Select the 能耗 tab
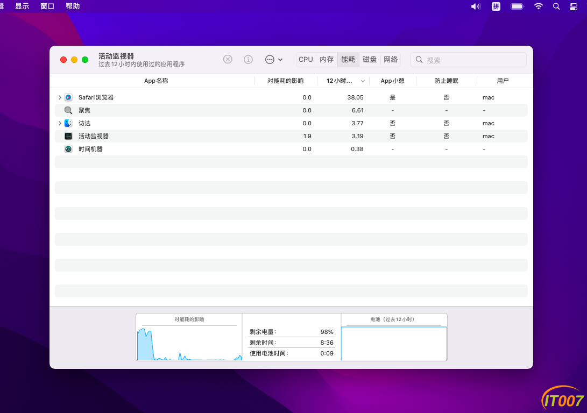The width and height of the screenshot is (587, 413). click(348, 60)
